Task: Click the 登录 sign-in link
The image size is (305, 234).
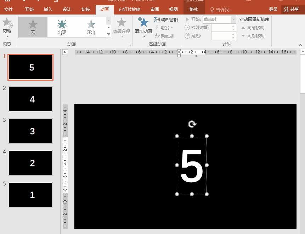Action: [x=273, y=10]
